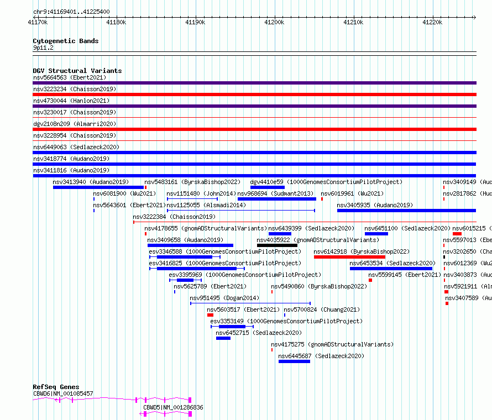Open the CBWD5|NM_001286836 gene label
This screenshot has width=492, height=420.
pos(173,407)
